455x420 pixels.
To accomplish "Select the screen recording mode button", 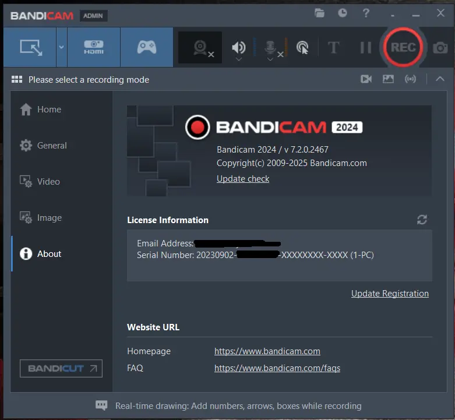I will click(30, 47).
